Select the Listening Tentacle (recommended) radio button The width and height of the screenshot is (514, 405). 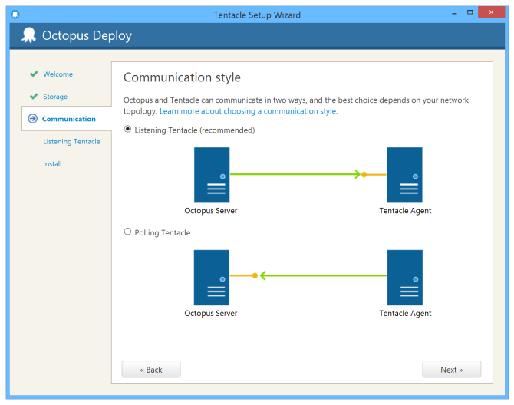tap(128, 130)
